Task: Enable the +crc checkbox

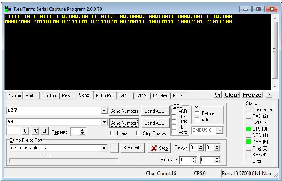Action: click(174, 132)
